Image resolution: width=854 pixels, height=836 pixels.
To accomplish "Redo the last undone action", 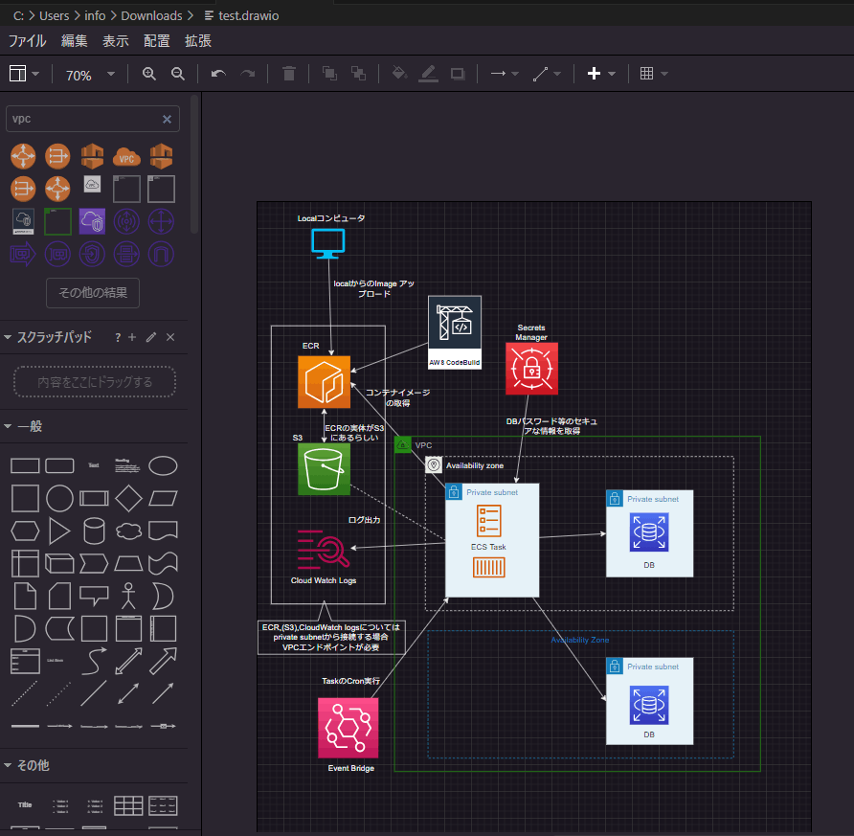I will tap(248, 74).
